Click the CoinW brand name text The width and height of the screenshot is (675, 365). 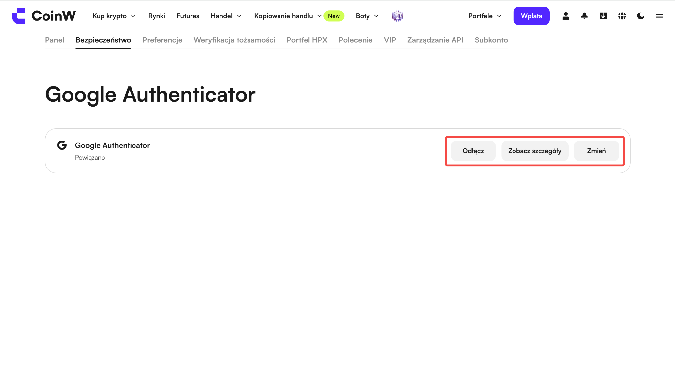pyautogui.click(x=54, y=16)
